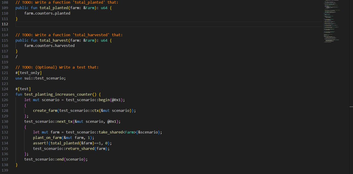Click the vertical scrollbar track beside the code

tap(351, 87)
